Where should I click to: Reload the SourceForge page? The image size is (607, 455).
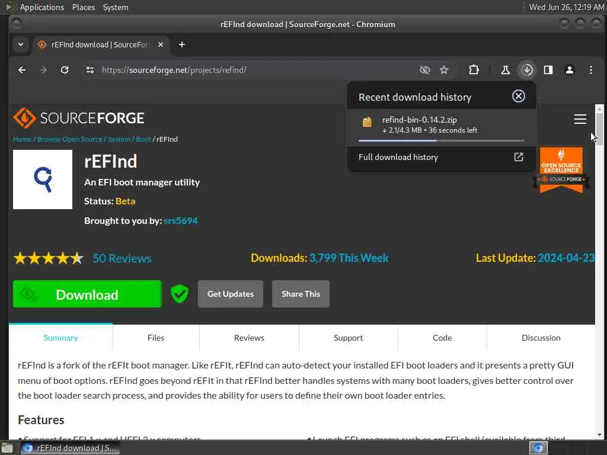tap(65, 70)
